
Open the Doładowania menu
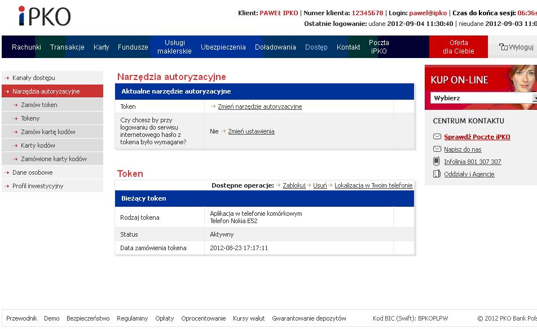click(x=275, y=47)
